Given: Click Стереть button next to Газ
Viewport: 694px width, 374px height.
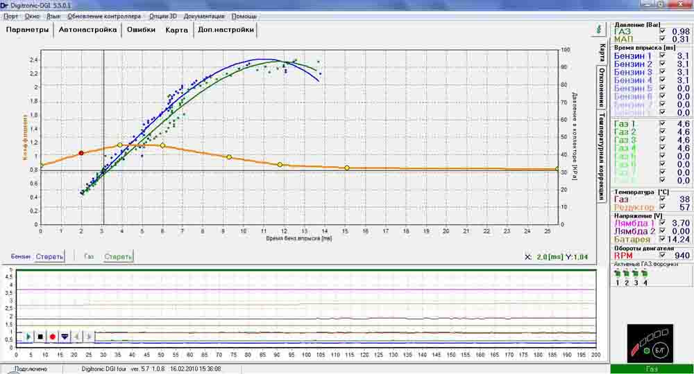Looking at the screenshot, I should 118,256.
